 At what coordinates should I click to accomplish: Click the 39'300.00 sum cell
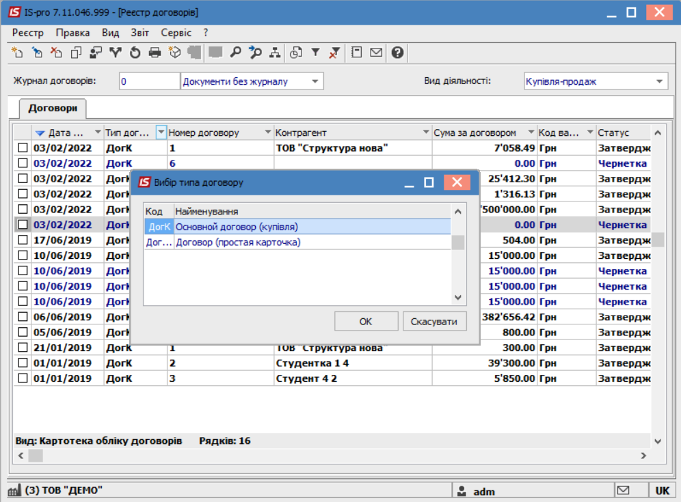(x=484, y=363)
